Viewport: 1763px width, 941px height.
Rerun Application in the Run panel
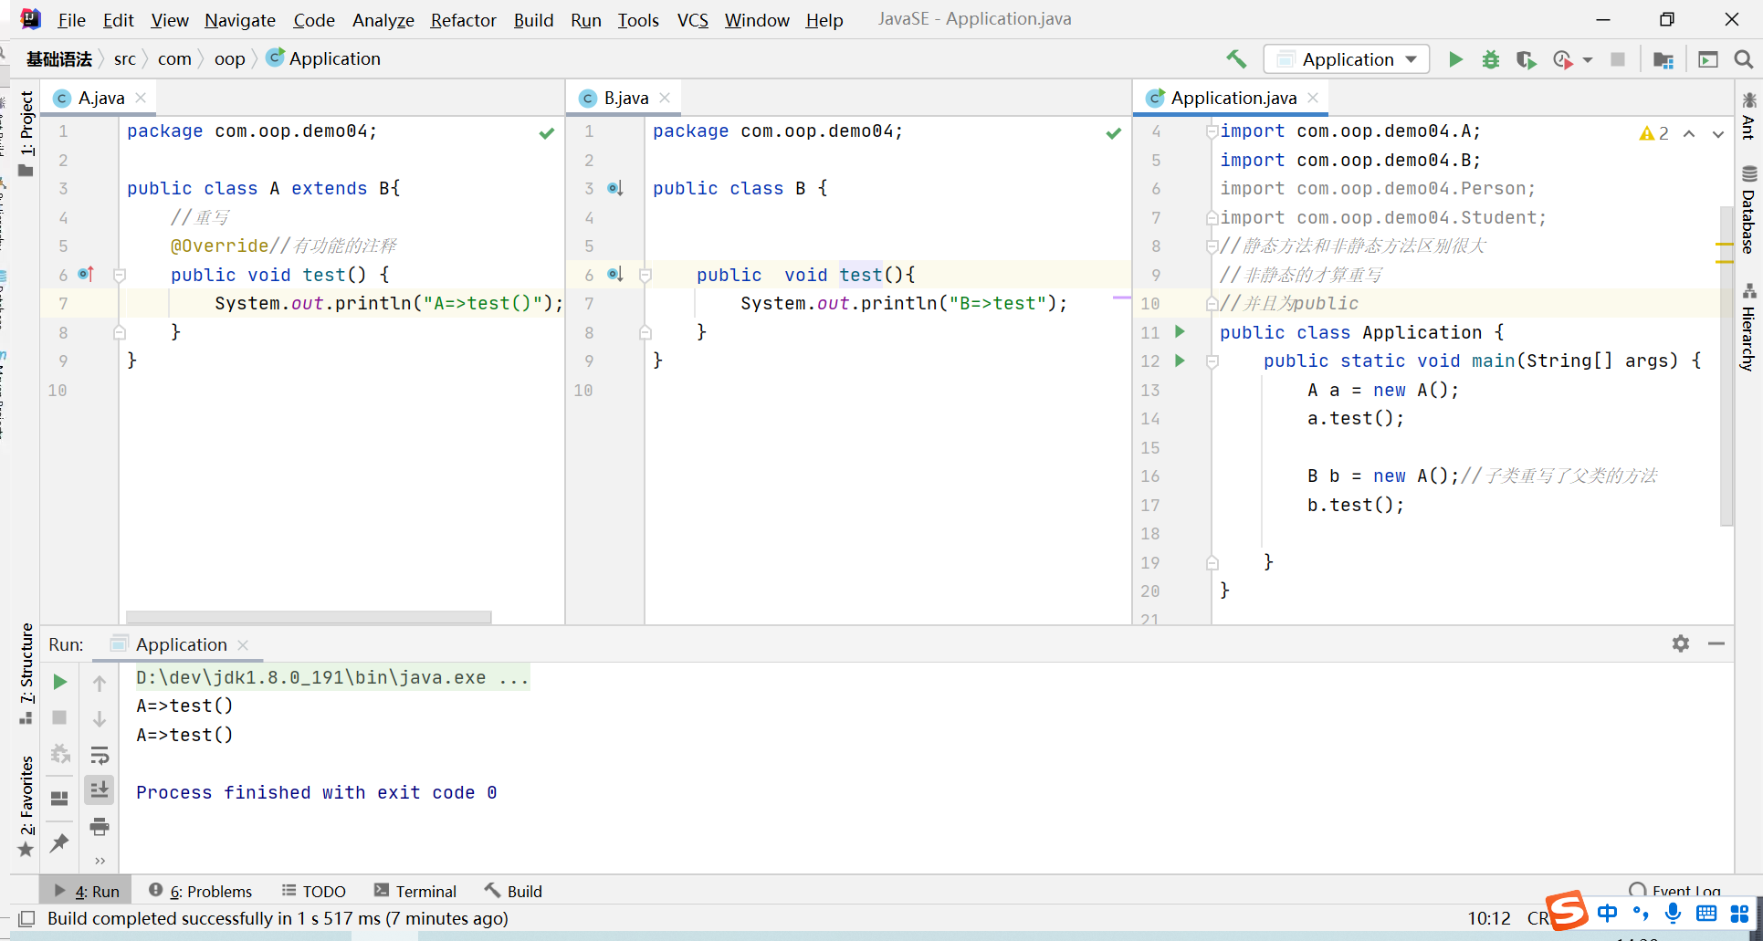point(60,682)
